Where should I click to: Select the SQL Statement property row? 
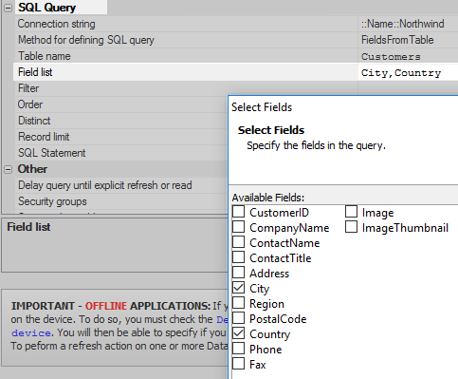coord(121,153)
